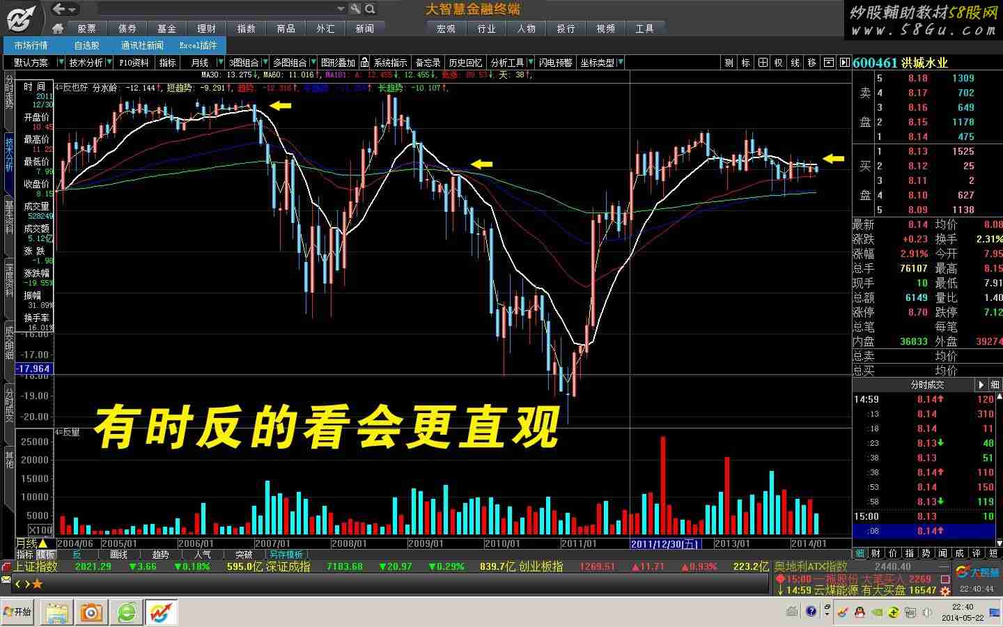Click the F10资料 button
Viewport: 1003px width, 627px height.
coord(134,63)
